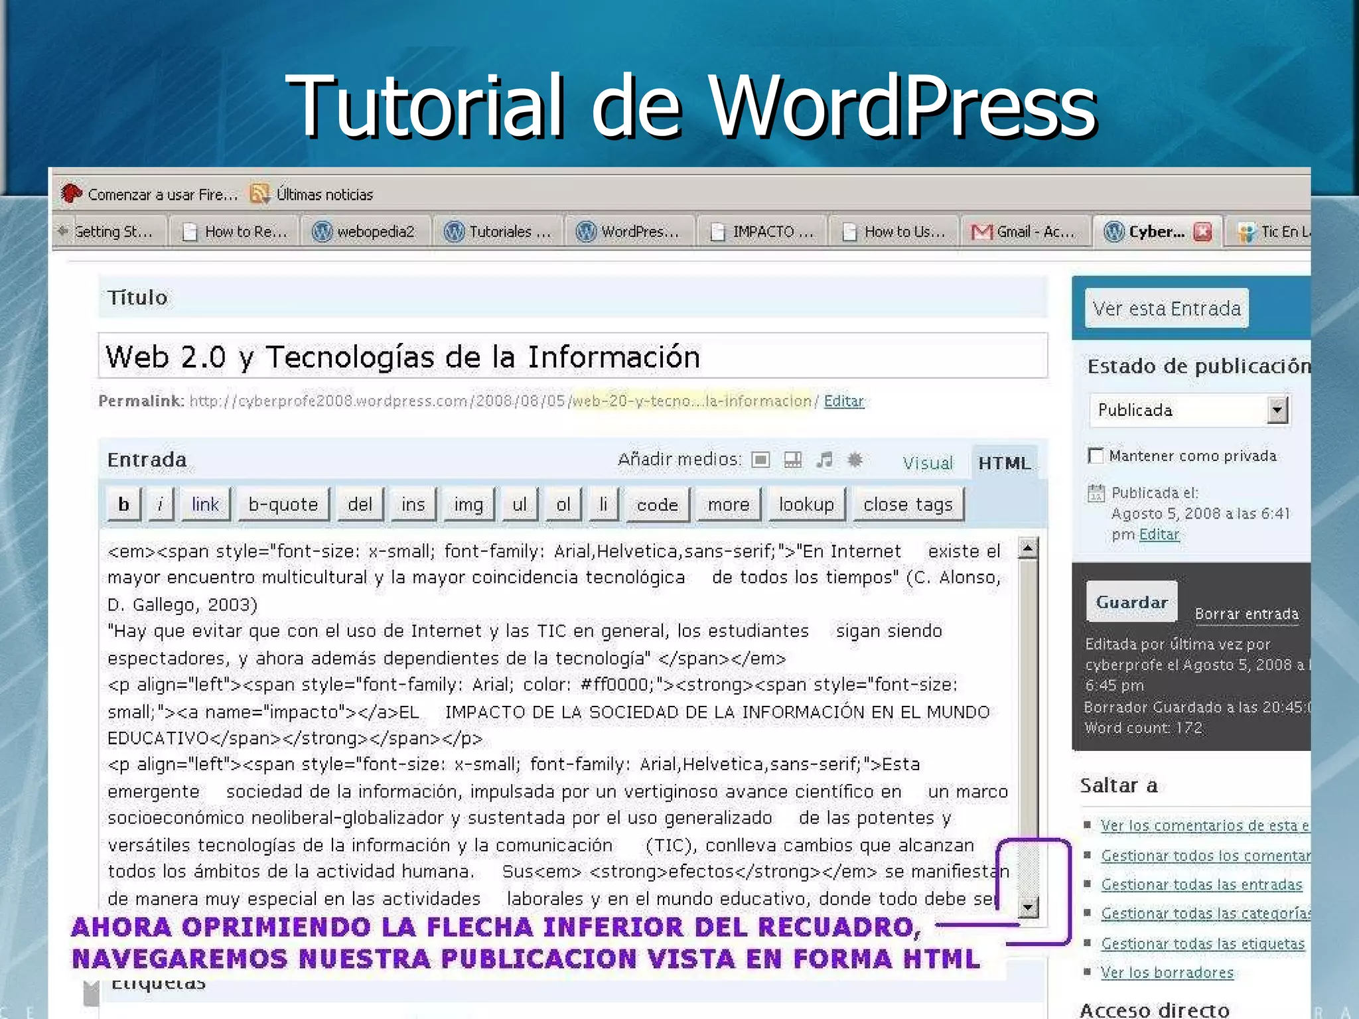Click the ul list button
This screenshot has height=1019, width=1359.
pyautogui.click(x=520, y=505)
